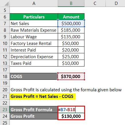Click the Particulars header cell

34,17
